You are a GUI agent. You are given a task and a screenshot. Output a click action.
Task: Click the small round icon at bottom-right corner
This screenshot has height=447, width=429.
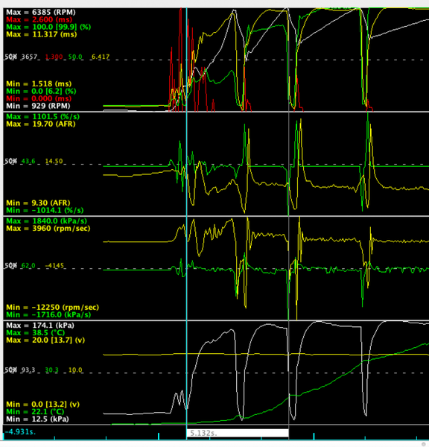click(x=424, y=444)
